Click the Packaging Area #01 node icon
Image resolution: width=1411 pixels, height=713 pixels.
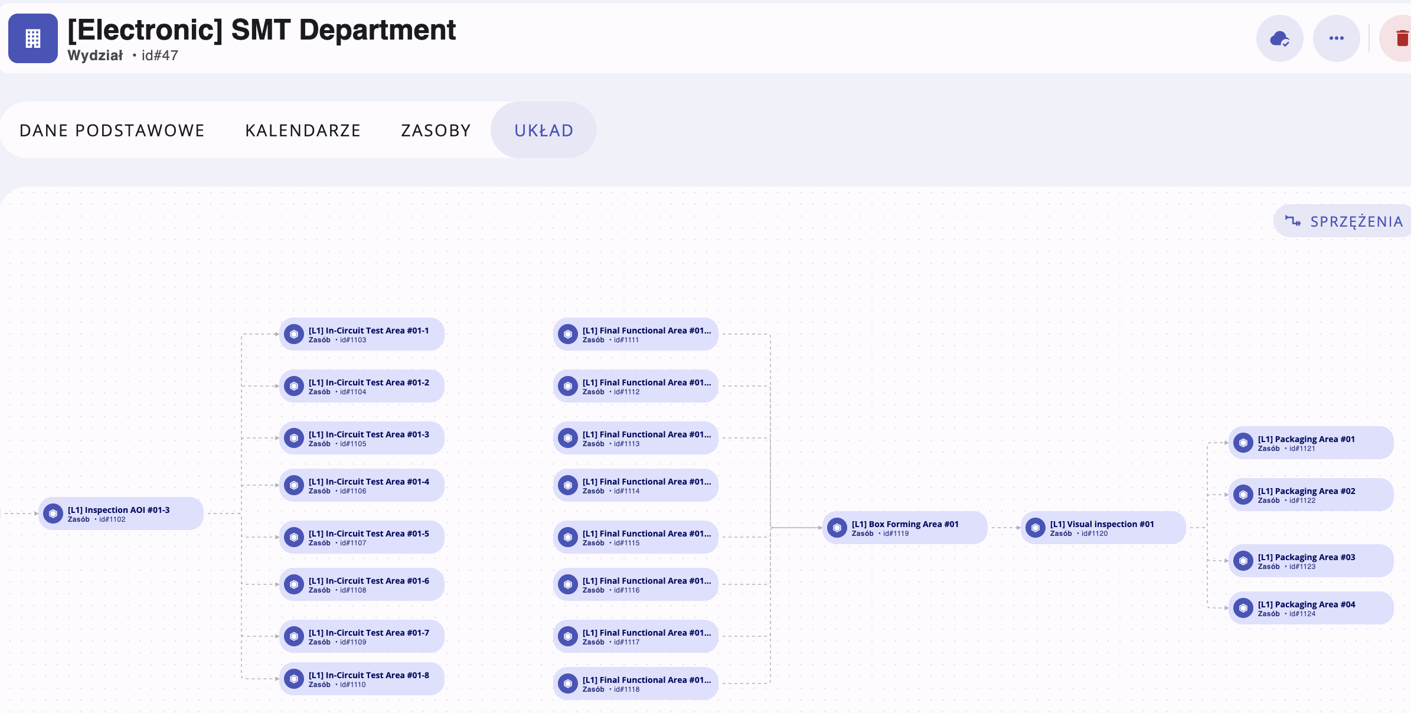coord(1243,443)
